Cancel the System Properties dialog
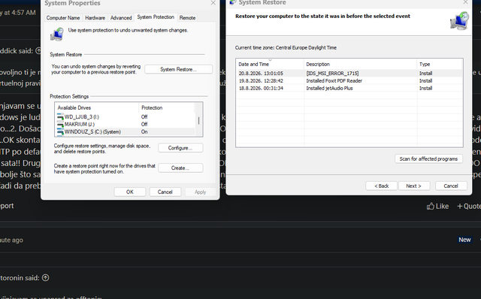 click(x=165, y=192)
